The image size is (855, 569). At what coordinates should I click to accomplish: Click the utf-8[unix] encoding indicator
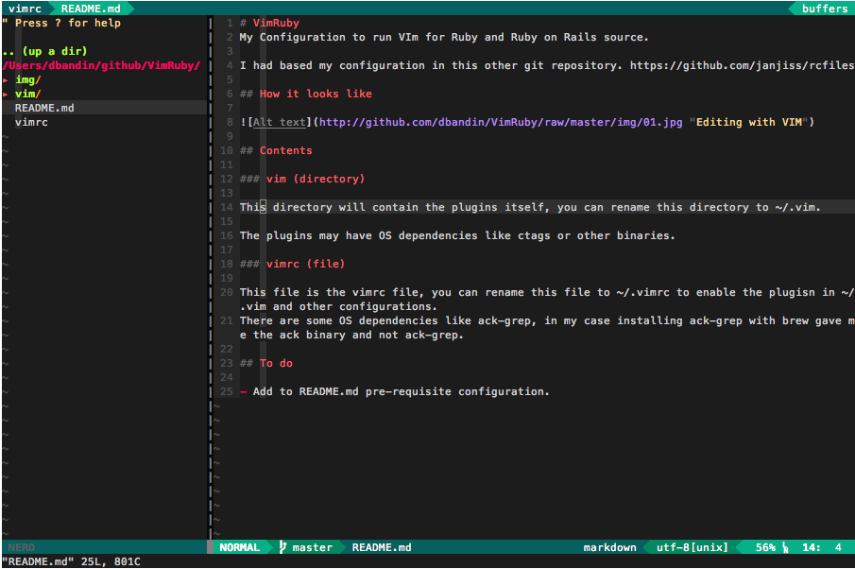point(692,547)
